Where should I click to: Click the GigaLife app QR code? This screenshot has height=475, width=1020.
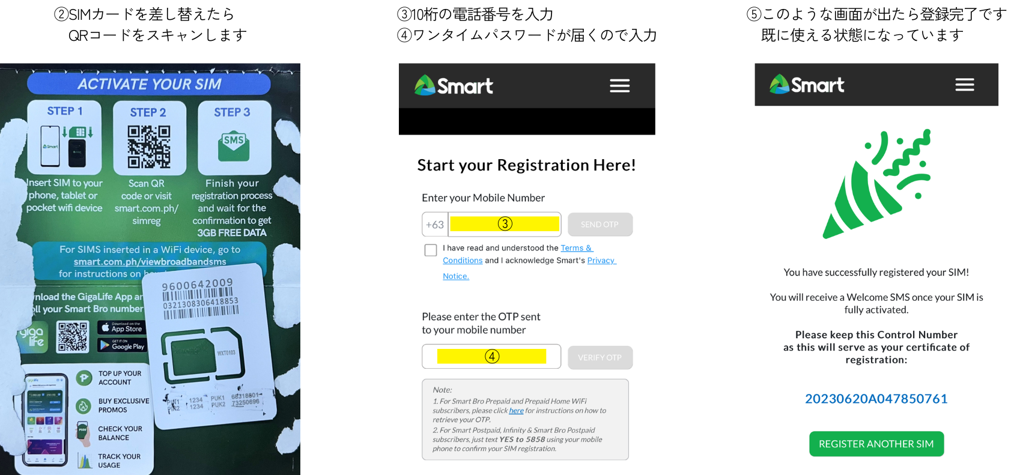click(x=72, y=336)
